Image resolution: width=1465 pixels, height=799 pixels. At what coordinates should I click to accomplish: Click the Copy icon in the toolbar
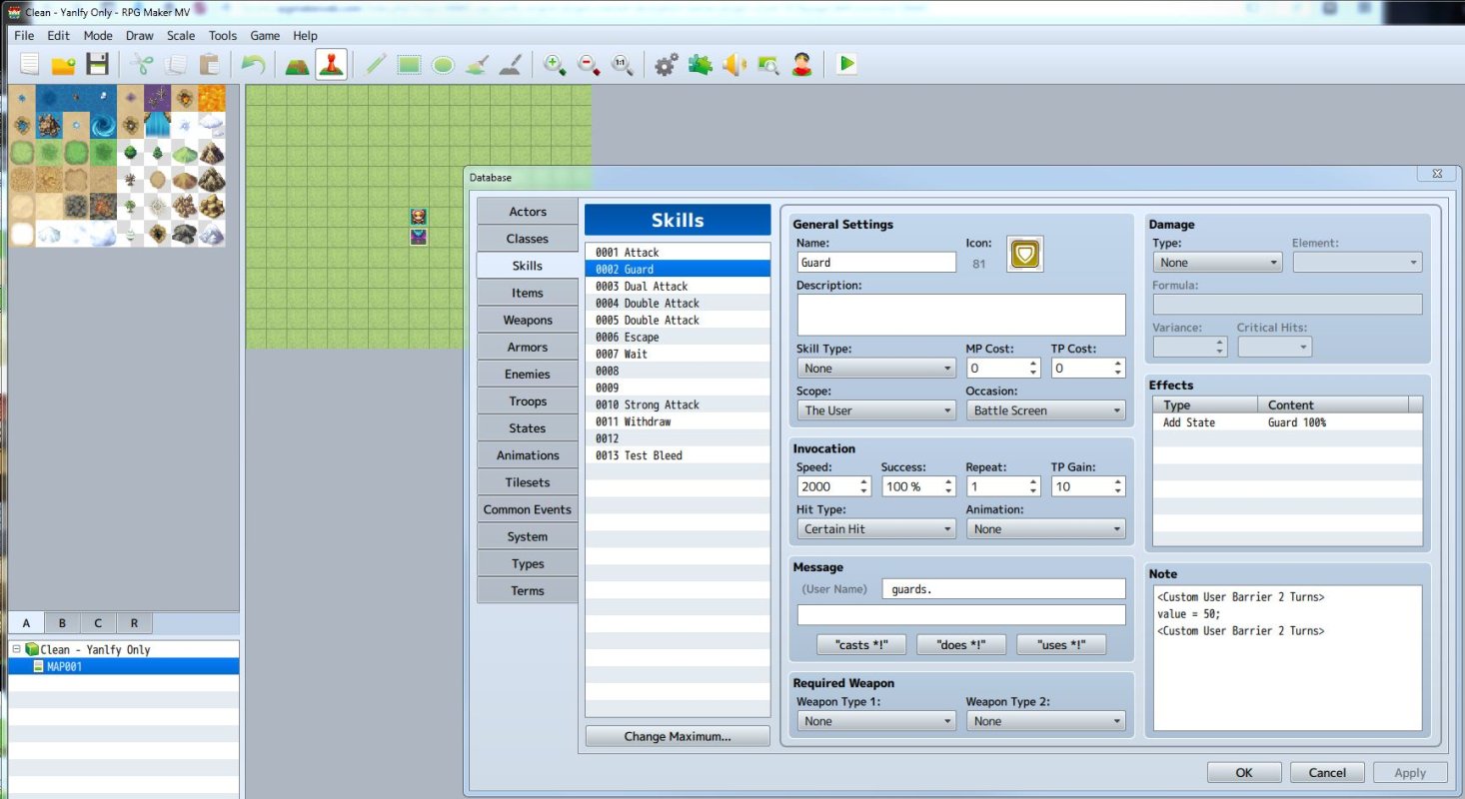pos(175,65)
